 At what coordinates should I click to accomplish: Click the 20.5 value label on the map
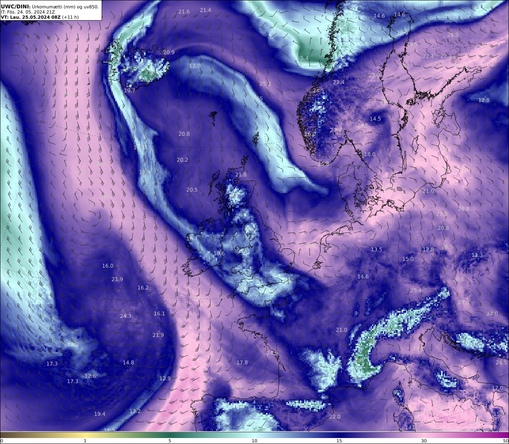point(192,190)
